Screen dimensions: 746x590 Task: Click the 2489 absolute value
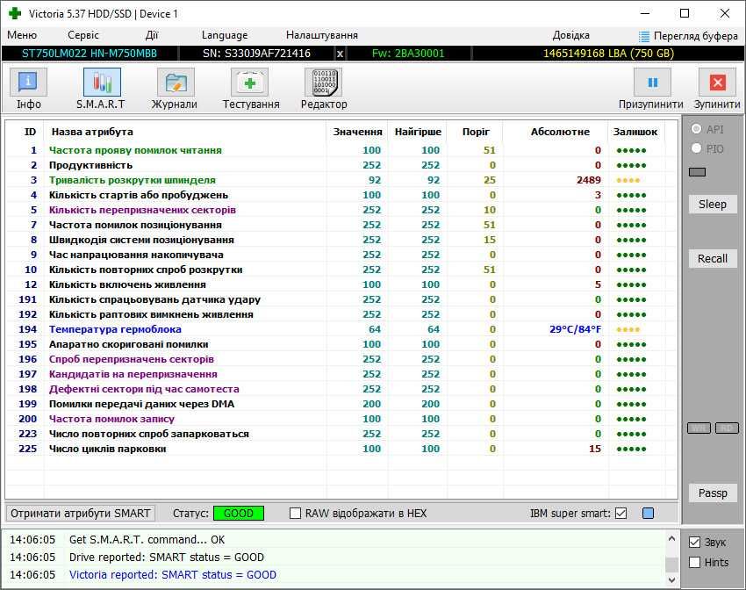589,180
